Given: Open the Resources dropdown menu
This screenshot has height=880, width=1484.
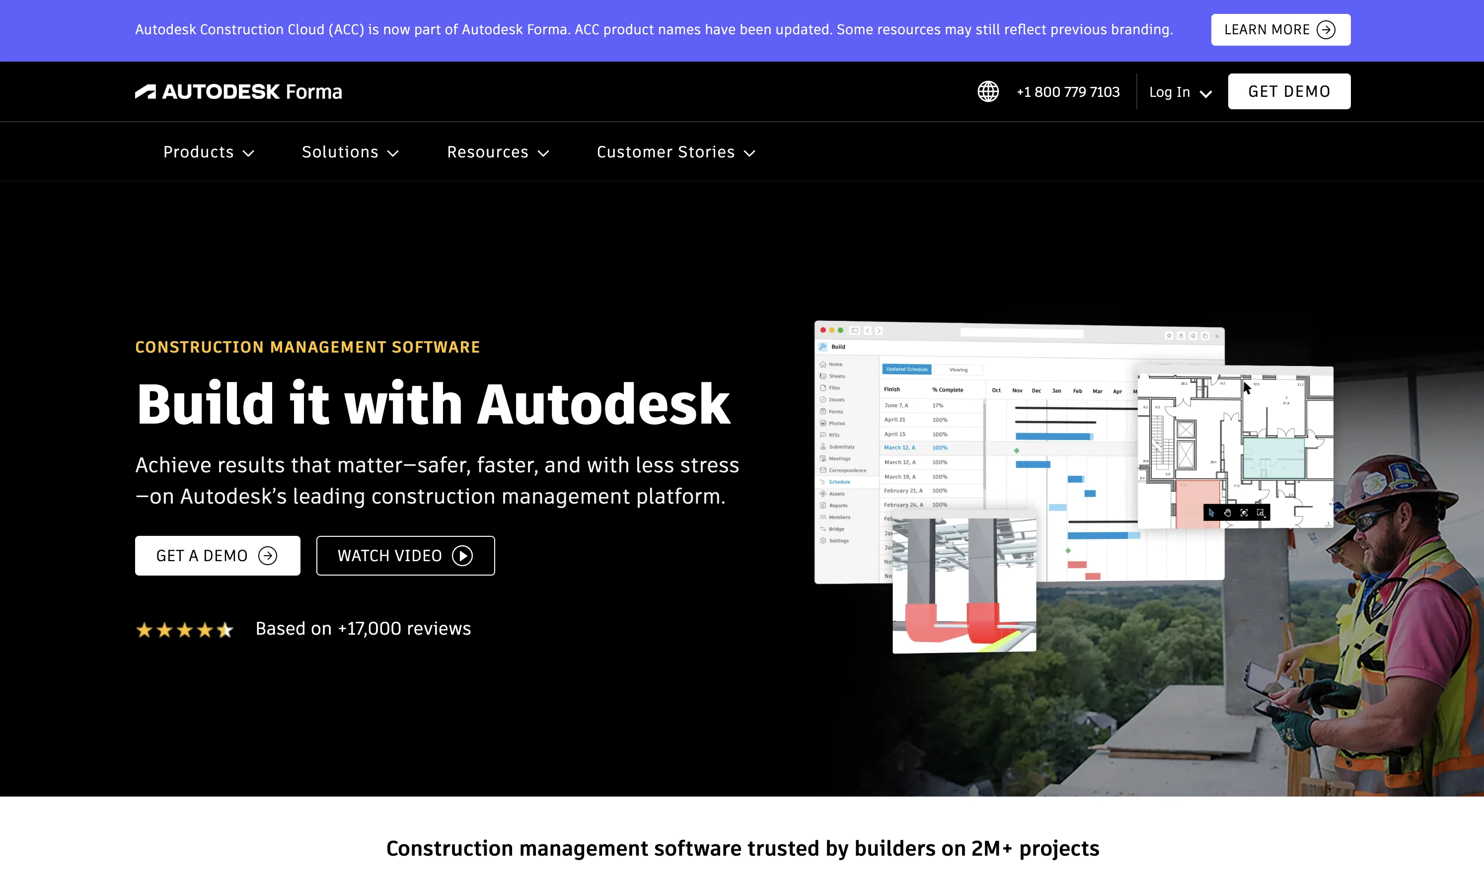Looking at the screenshot, I should click(x=498, y=152).
